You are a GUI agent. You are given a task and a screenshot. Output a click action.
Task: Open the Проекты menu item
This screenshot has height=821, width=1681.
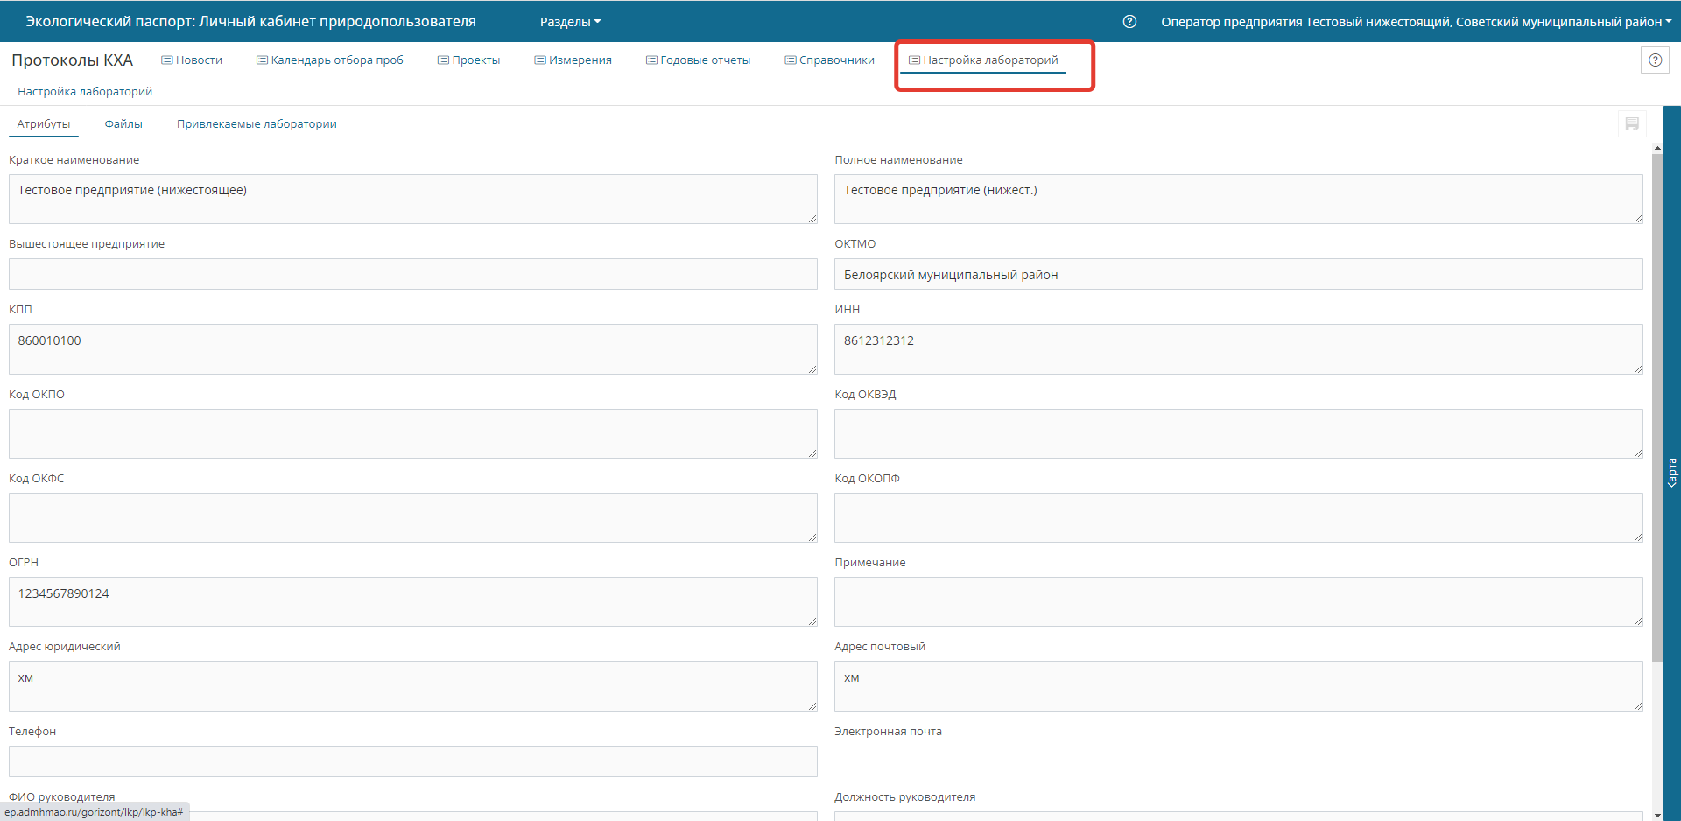pos(468,60)
